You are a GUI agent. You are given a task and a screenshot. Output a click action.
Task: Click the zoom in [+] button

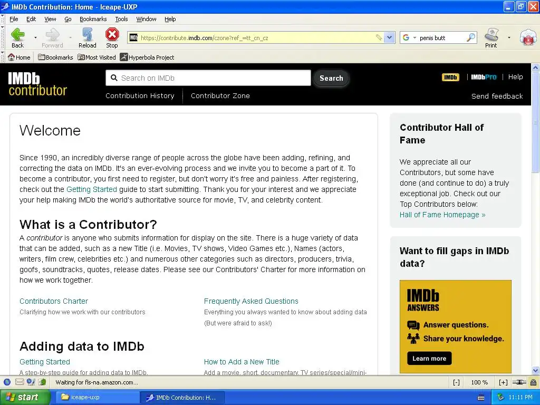click(503, 382)
